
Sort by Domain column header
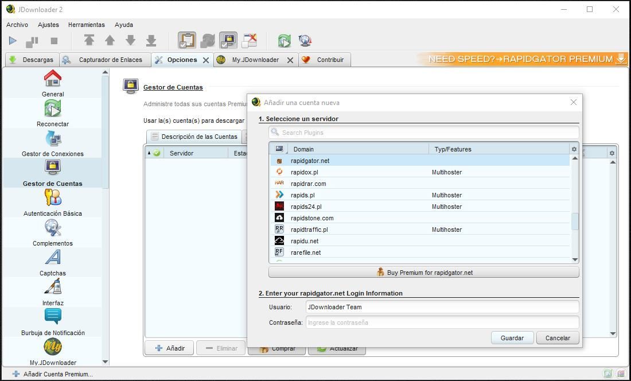coord(358,149)
